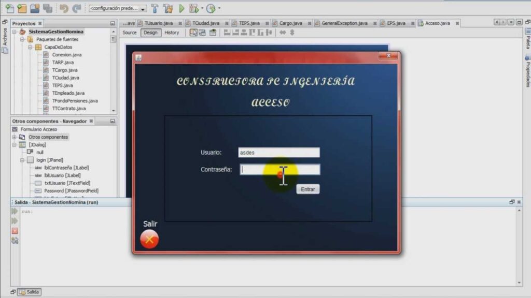Click the Save All toolbar icon
This screenshot has width=531, height=298.
[x=47, y=8]
